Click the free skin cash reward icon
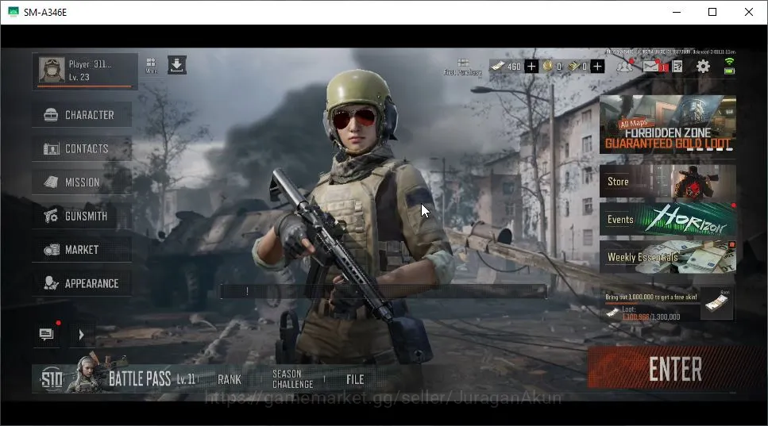 [717, 303]
